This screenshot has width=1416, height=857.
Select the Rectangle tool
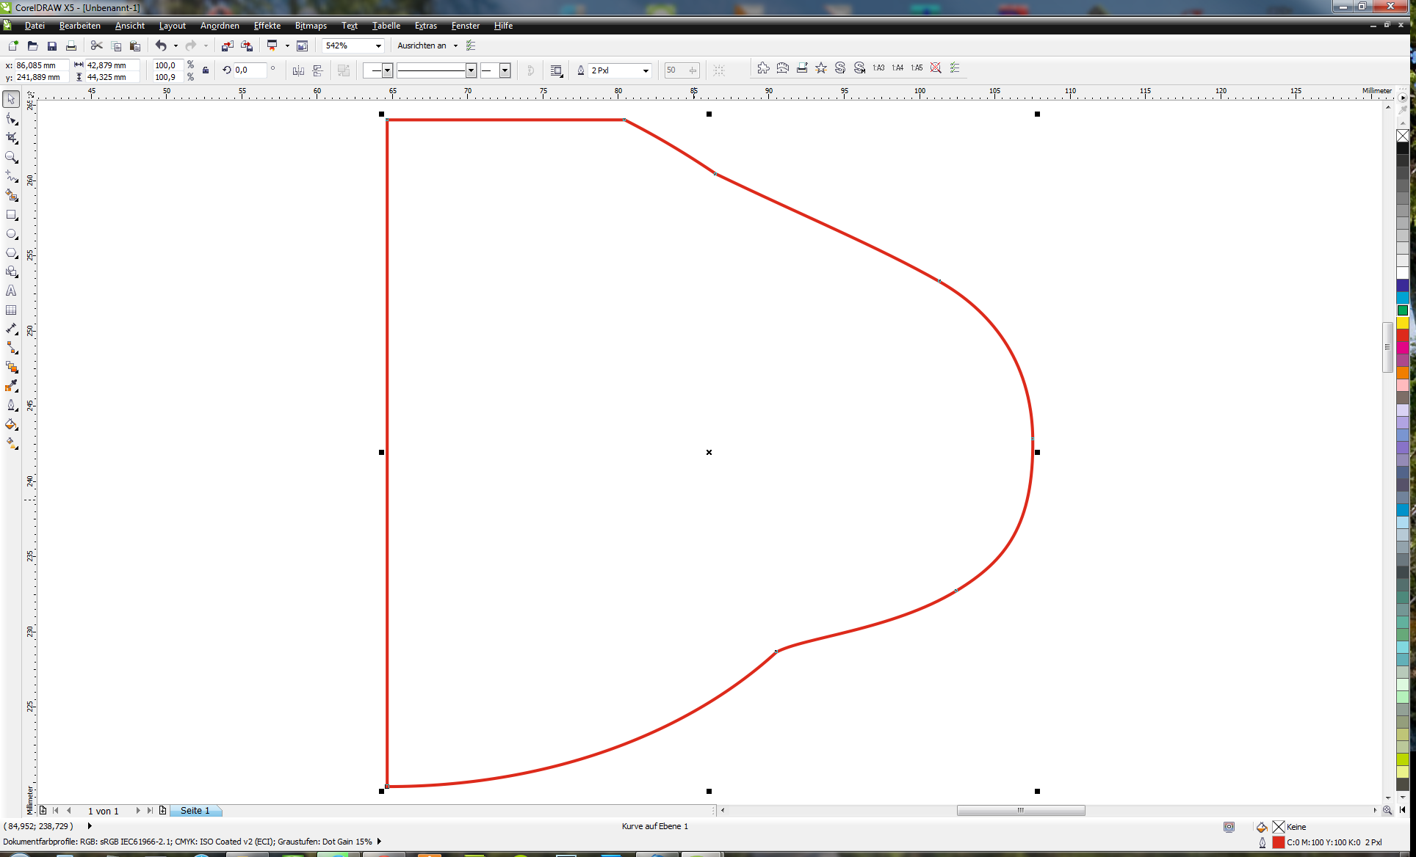(11, 215)
